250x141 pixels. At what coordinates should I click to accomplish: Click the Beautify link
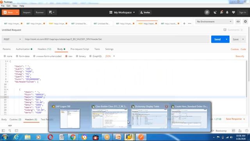[240, 56]
